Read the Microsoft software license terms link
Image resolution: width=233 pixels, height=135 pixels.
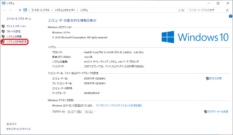(119, 106)
